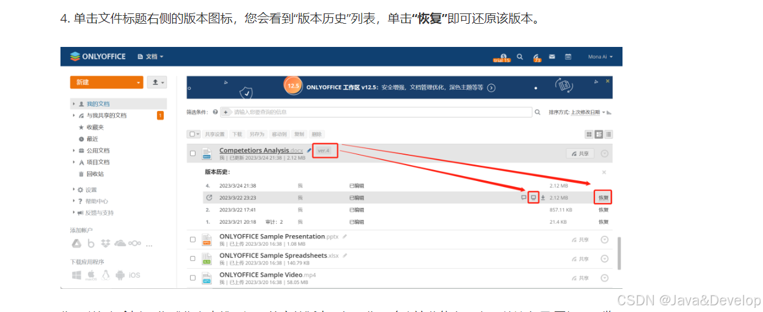The width and height of the screenshot is (763, 312).
Task: Click the 共享 button for Competetiors Analysis
Action: (x=580, y=154)
